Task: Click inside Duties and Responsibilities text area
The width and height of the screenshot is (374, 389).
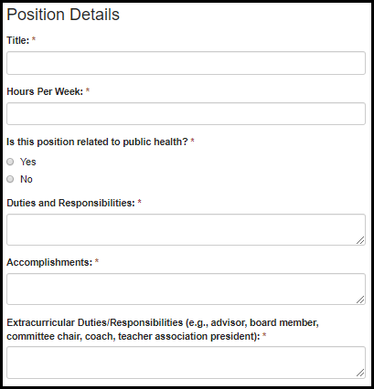Action: coord(186,230)
